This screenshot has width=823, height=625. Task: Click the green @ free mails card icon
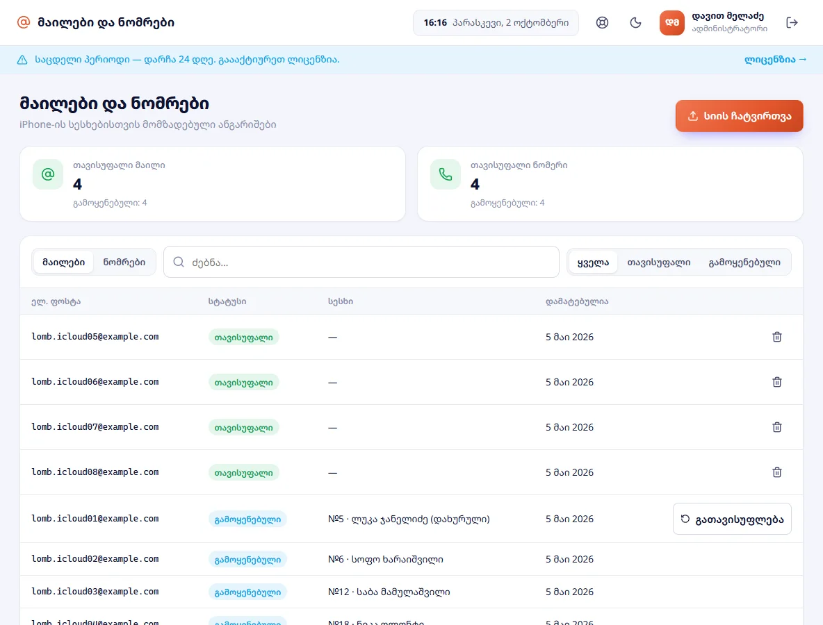click(48, 174)
